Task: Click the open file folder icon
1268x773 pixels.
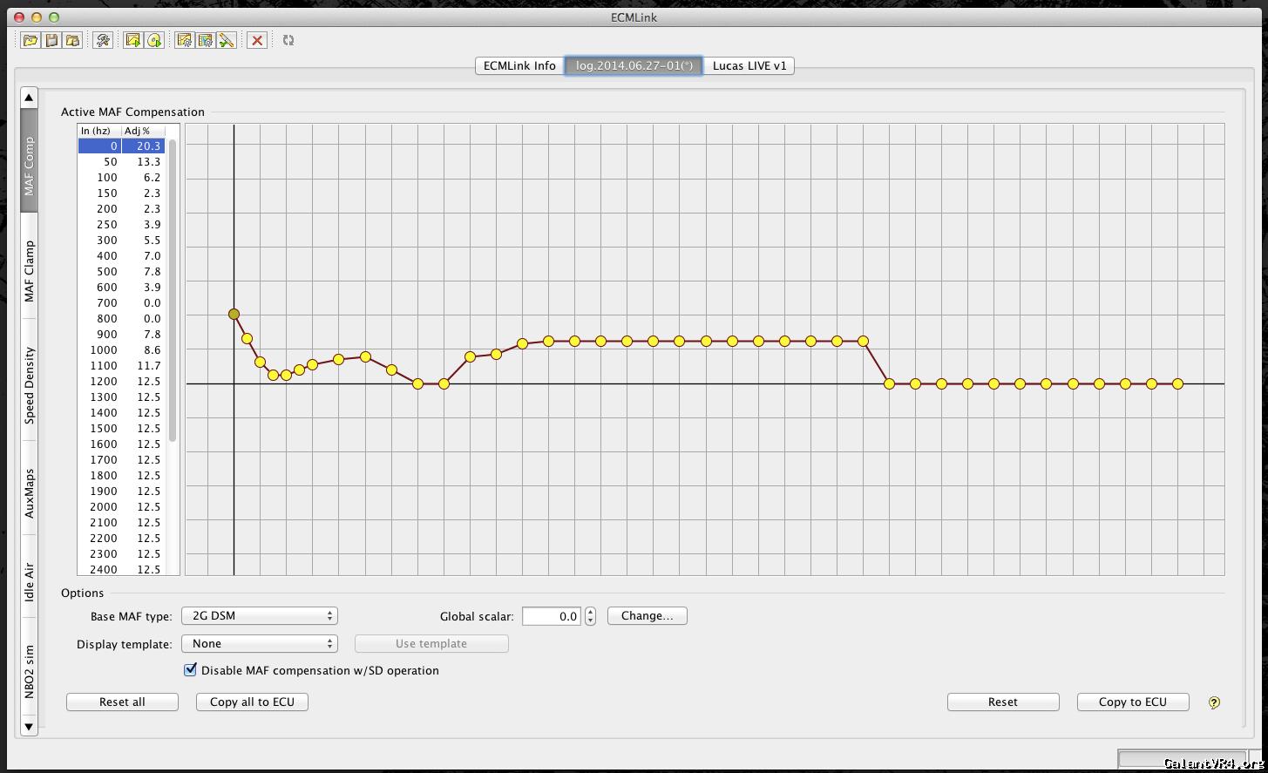Action: point(31,40)
